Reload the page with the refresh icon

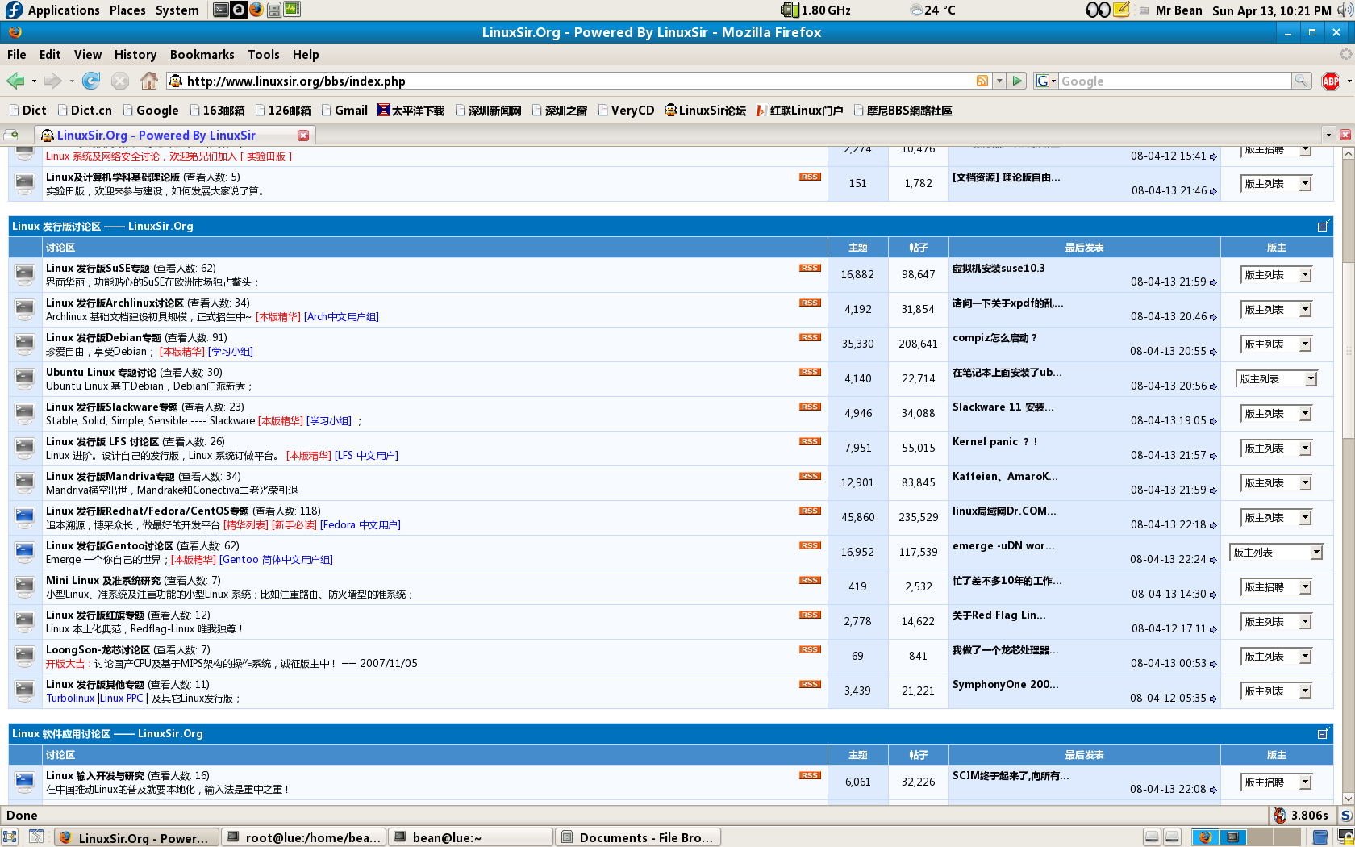coord(91,81)
